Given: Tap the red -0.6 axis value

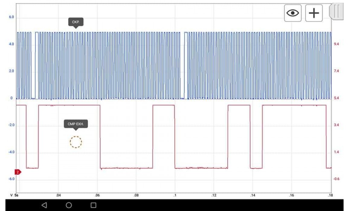Looking at the screenshot, I should pyautogui.click(x=337, y=179).
